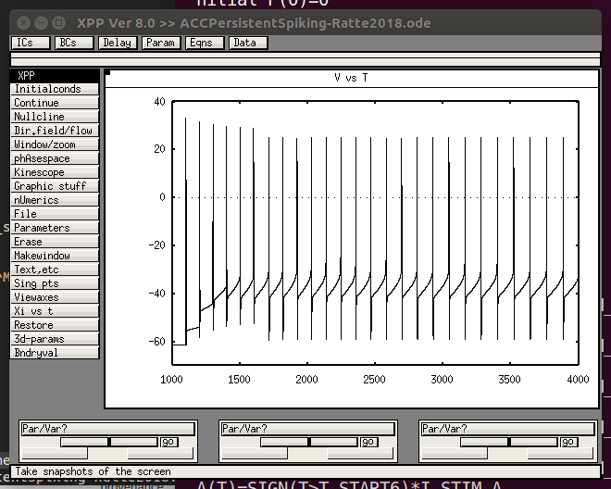Screen dimensions: 611x489
Task: Click the V vs T plot title
Action: pos(351,78)
